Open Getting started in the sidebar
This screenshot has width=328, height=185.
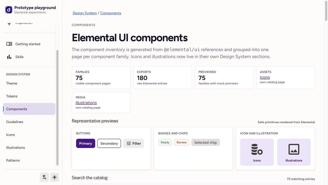[x=29, y=44]
